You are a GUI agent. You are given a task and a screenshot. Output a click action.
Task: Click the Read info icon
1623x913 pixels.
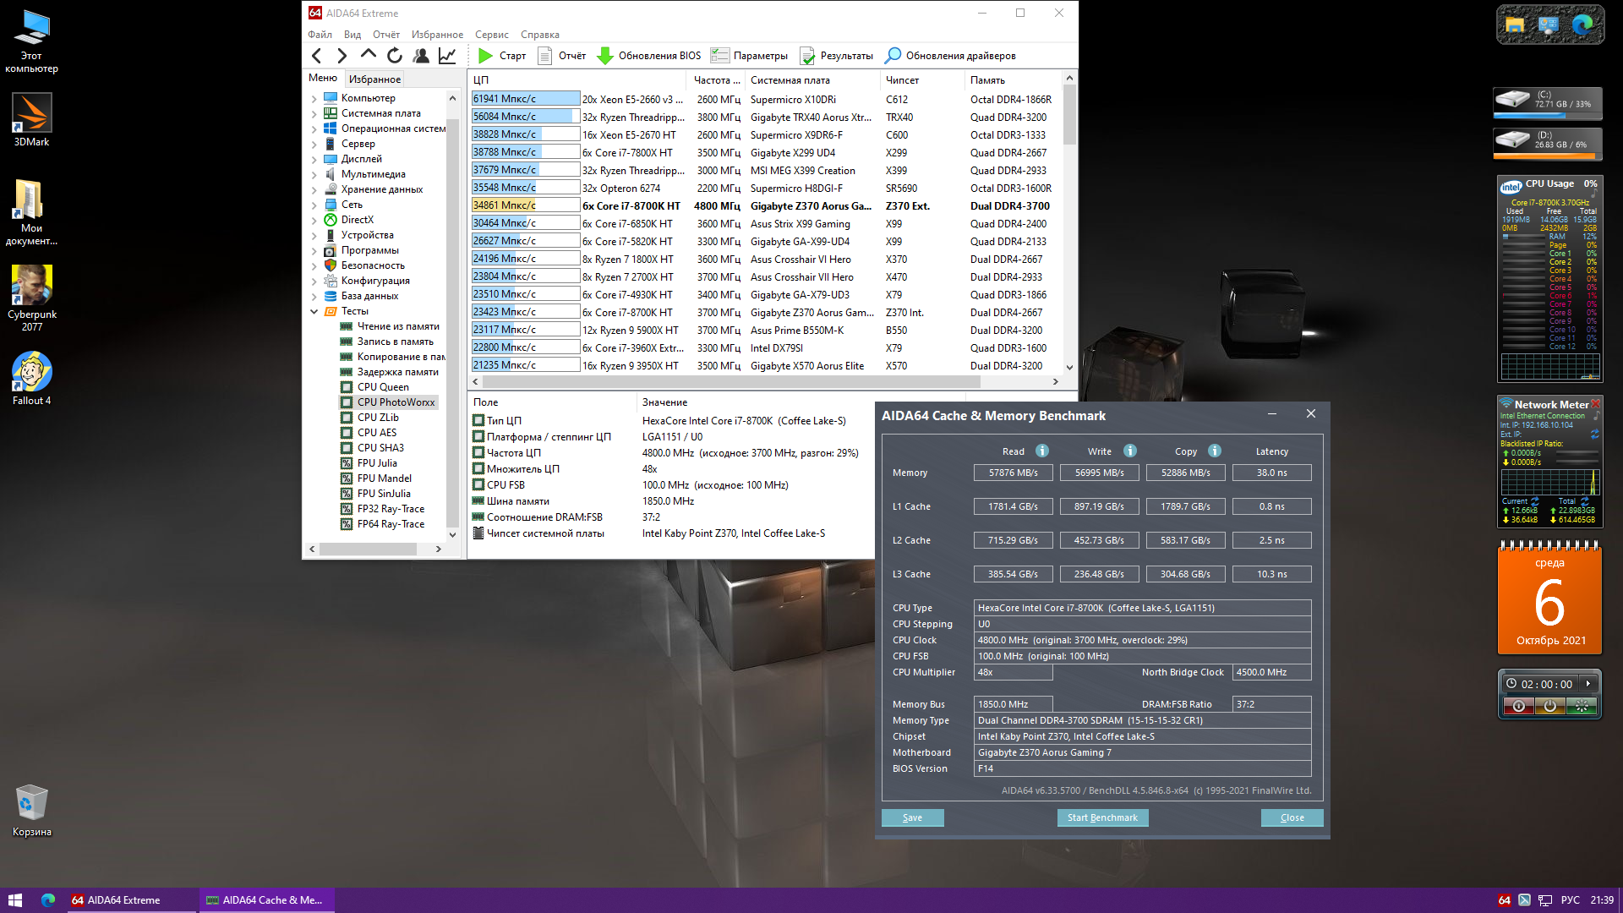click(1042, 451)
